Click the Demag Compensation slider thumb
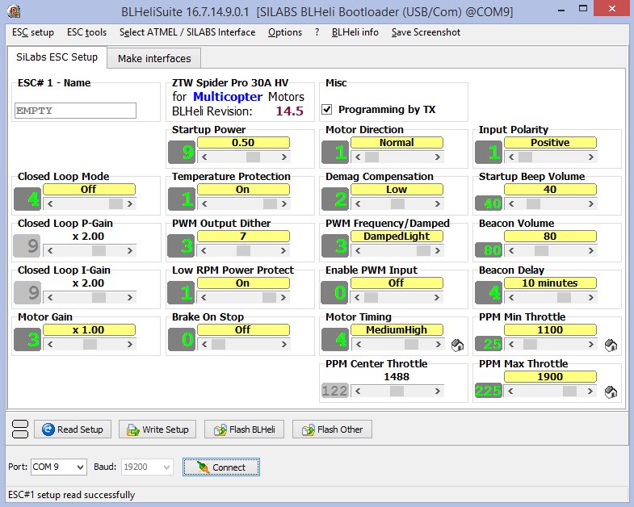Image resolution: width=634 pixels, height=507 pixels. (x=397, y=203)
